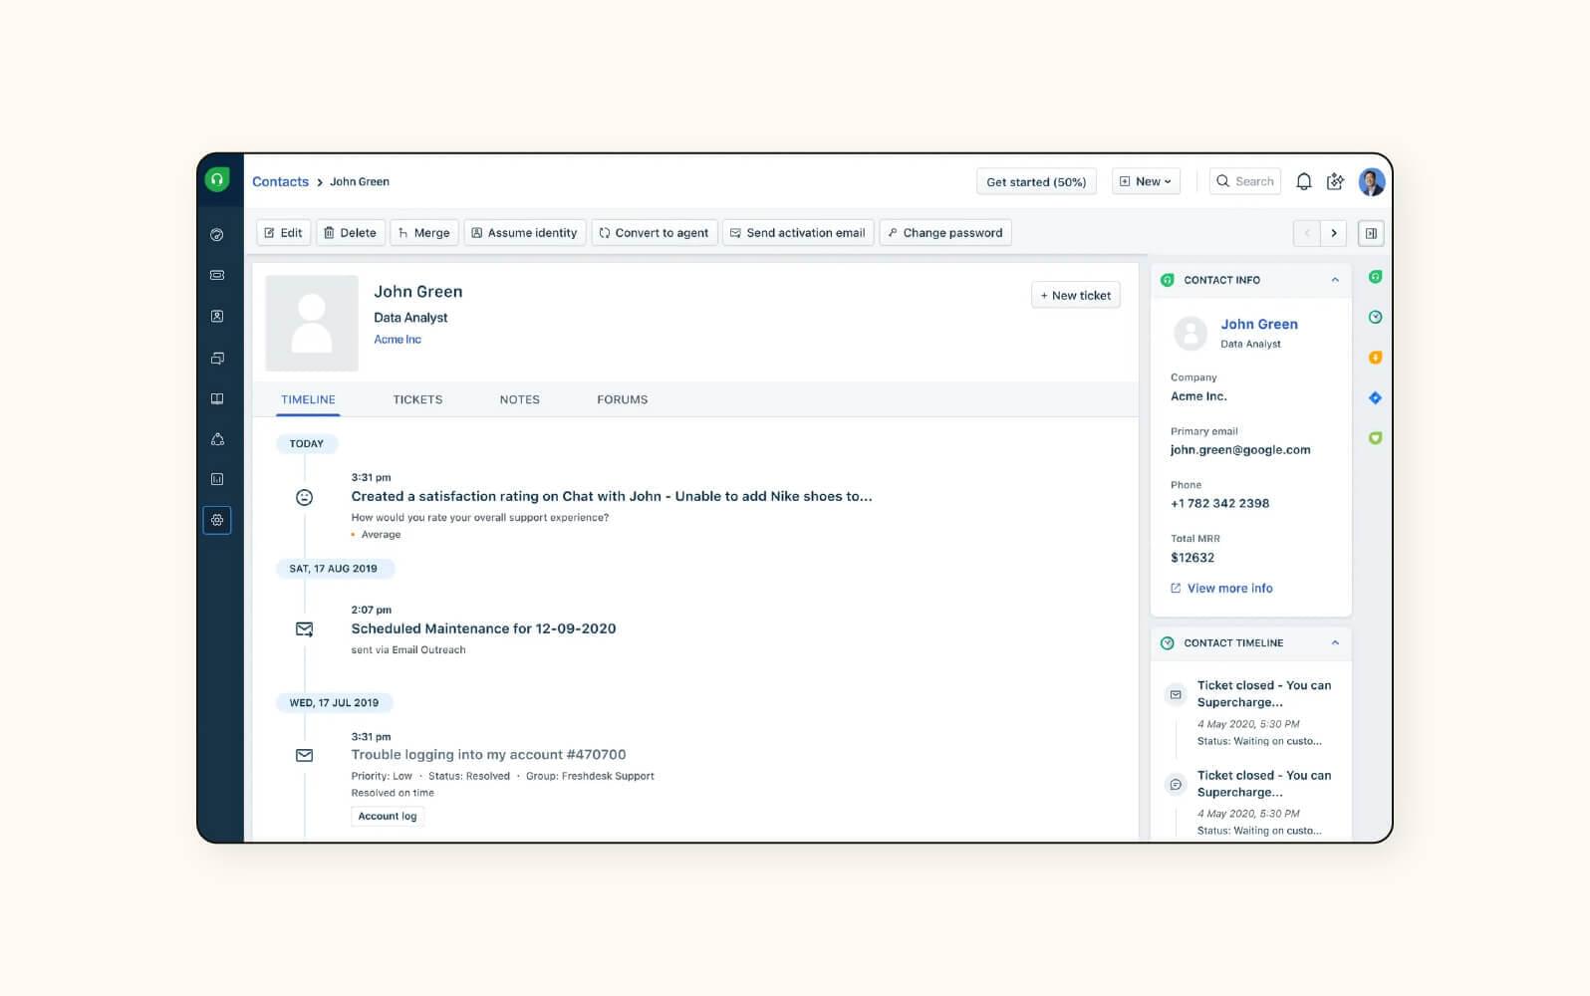
Task: Click Convert to agent
Action: coord(655,233)
